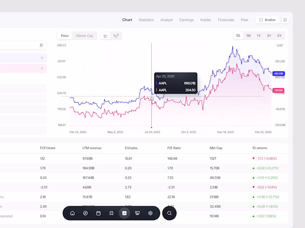Select the 482.00B blue price marker
The height and width of the screenshot is (228, 305).
coord(278,73)
